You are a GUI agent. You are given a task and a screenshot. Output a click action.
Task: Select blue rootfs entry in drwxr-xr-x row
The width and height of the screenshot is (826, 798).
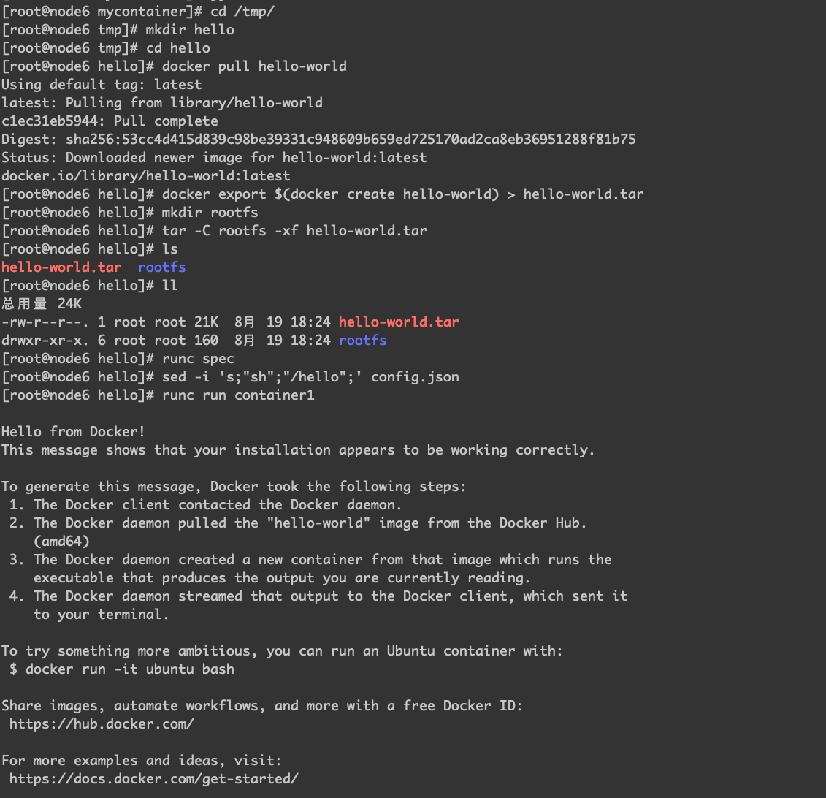pos(363,341)
